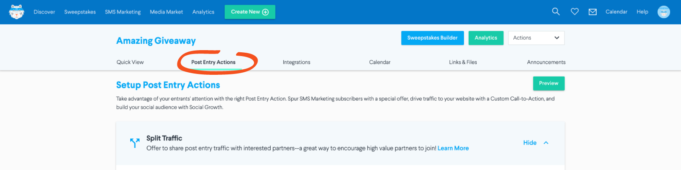681x170 pixels.
Task: Open SMS Marketing in the top menu
Action: tap(123, 12)
